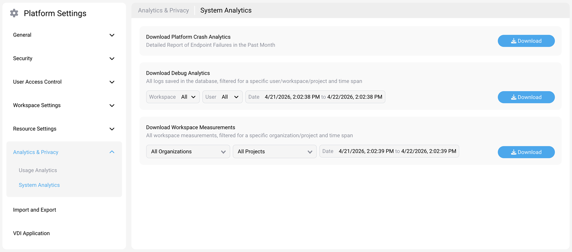572x252 pixels.
Task: Open the Security settings menu
Action: click(23, 58)
